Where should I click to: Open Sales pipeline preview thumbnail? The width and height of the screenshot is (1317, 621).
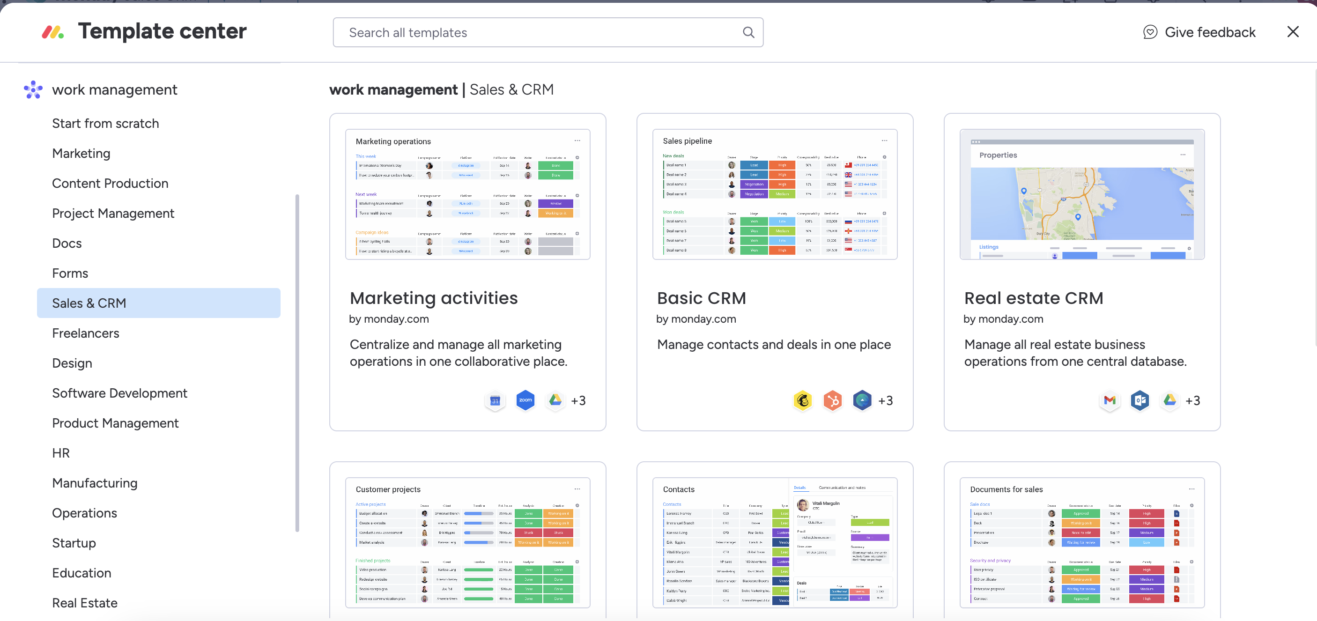[775, 194]
